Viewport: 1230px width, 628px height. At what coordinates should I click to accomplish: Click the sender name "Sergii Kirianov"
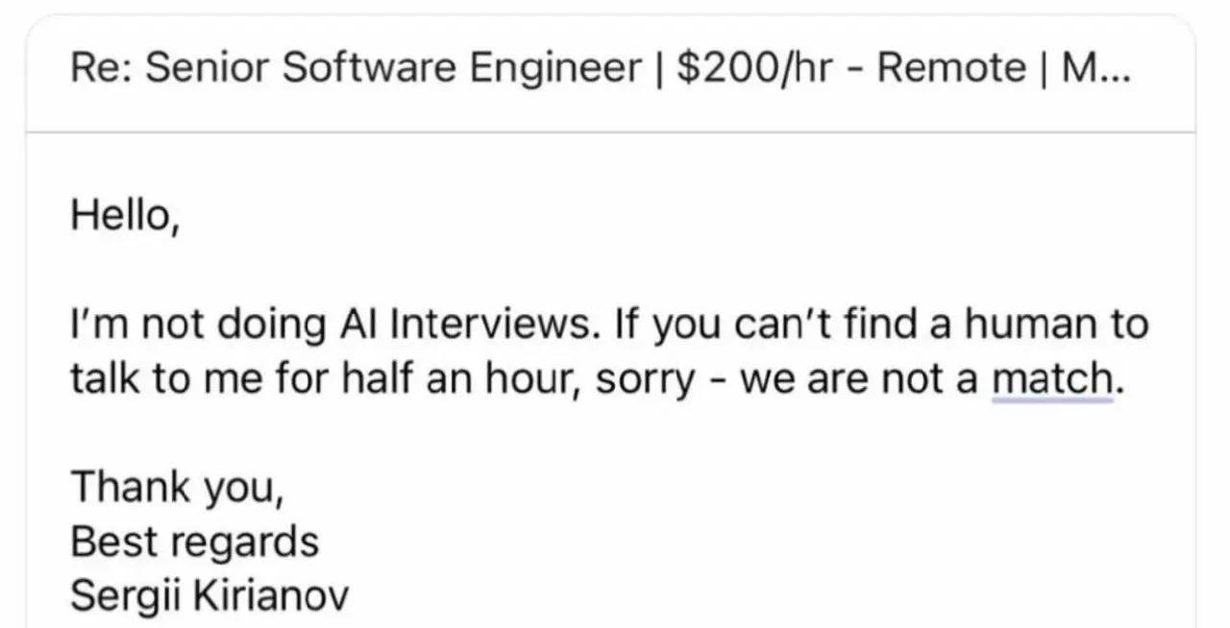(x=209, y=597)
